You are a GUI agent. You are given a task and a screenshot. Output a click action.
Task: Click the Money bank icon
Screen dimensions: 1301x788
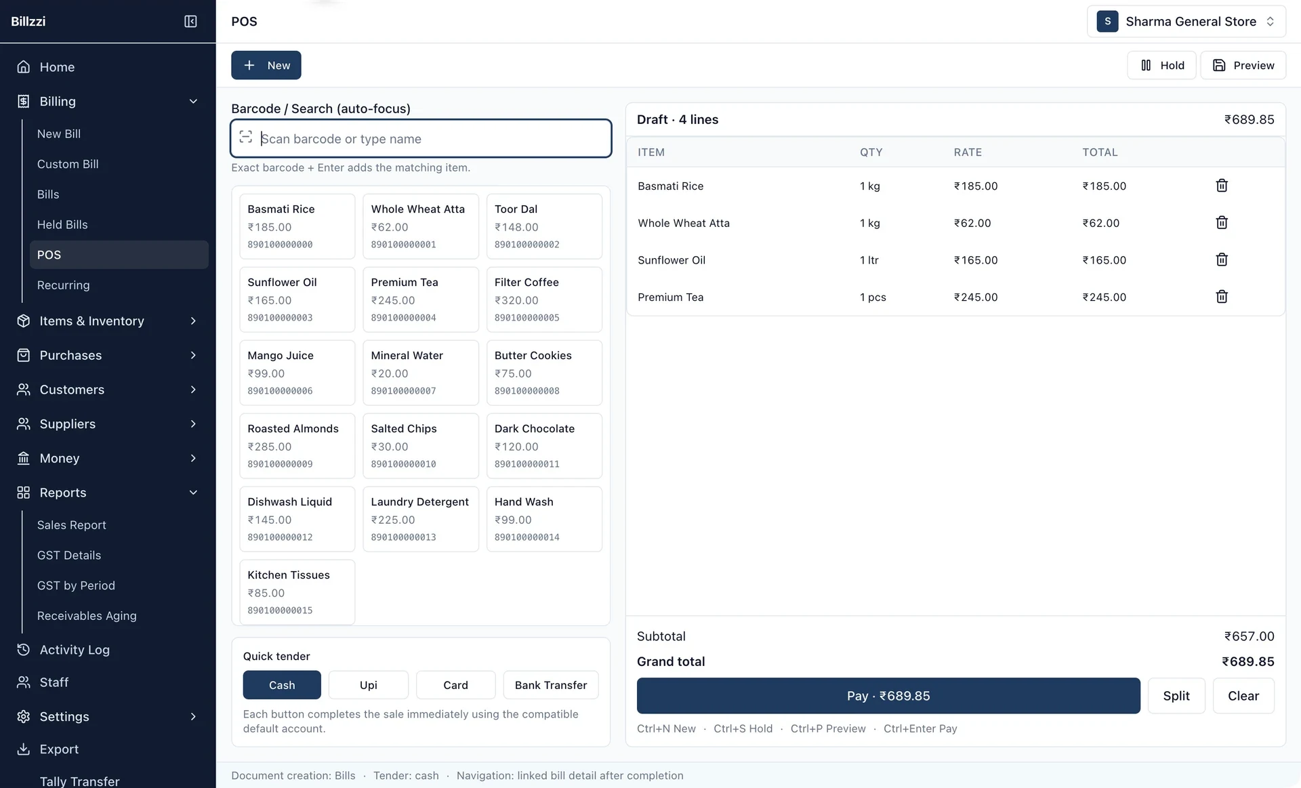pyautogui.click(x=24, y=459)
